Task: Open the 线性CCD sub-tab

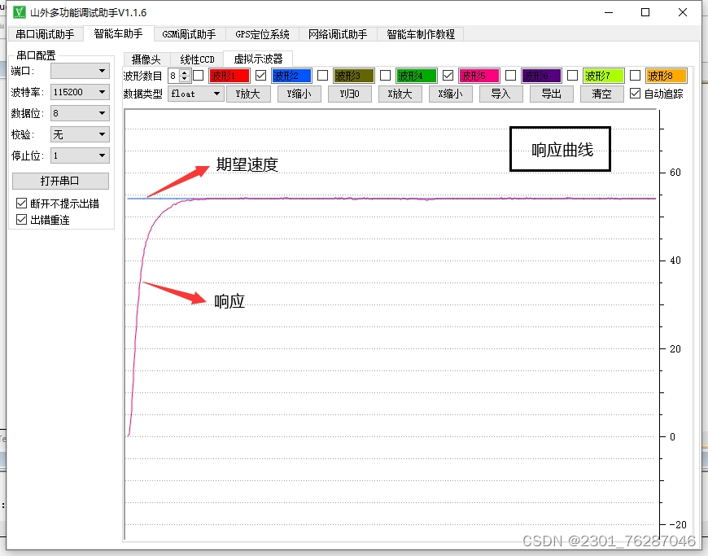Action: [195, 59]
